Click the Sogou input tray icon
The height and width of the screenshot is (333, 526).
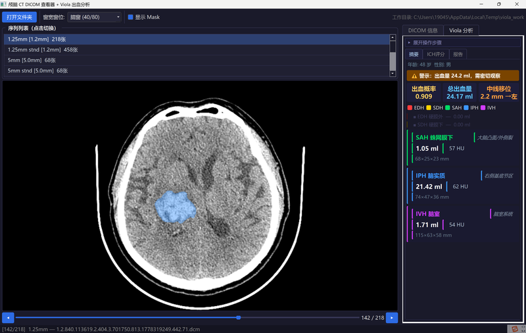514,329
